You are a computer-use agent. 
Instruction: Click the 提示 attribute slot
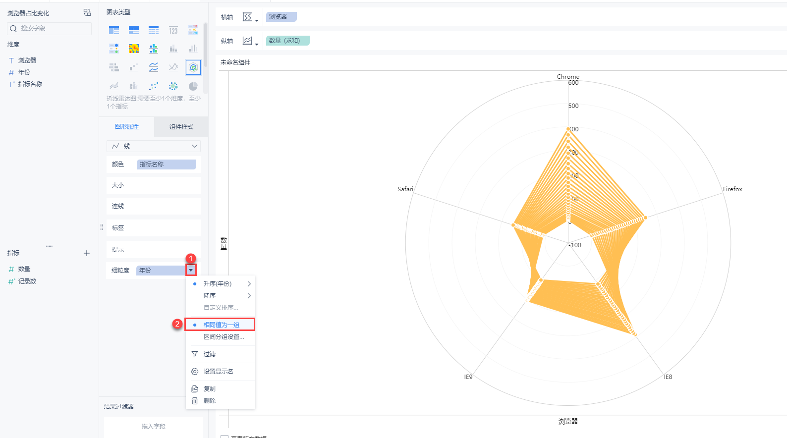tap(154, 250)
